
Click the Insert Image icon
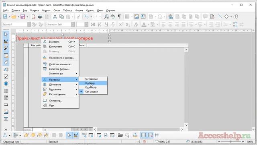point(137,17)
